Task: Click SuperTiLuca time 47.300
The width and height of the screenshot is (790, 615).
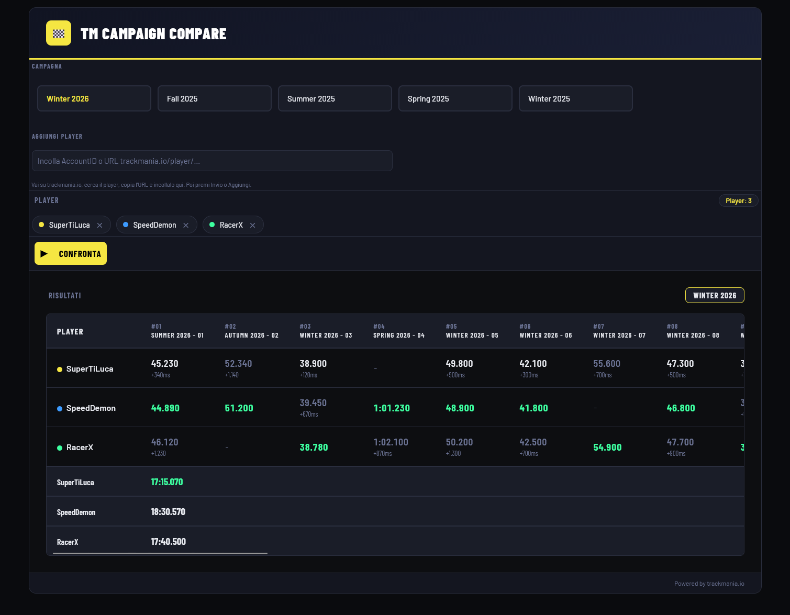Action: click(681, 363)
